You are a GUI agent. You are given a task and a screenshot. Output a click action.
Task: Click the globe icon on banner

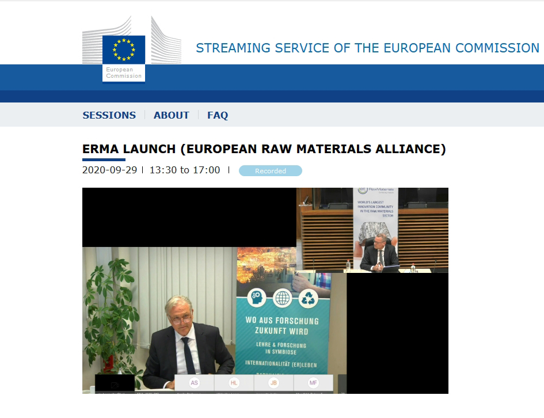(x=283, y=298)
